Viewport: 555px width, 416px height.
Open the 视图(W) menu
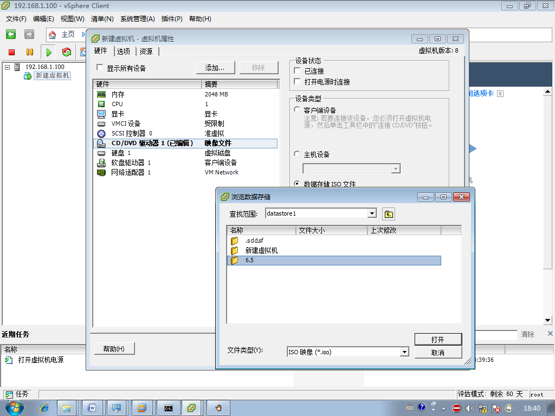[73, 19]
